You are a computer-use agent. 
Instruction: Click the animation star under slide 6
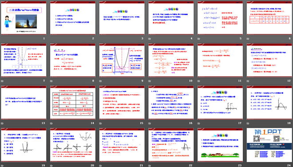[x=248, y=39]
